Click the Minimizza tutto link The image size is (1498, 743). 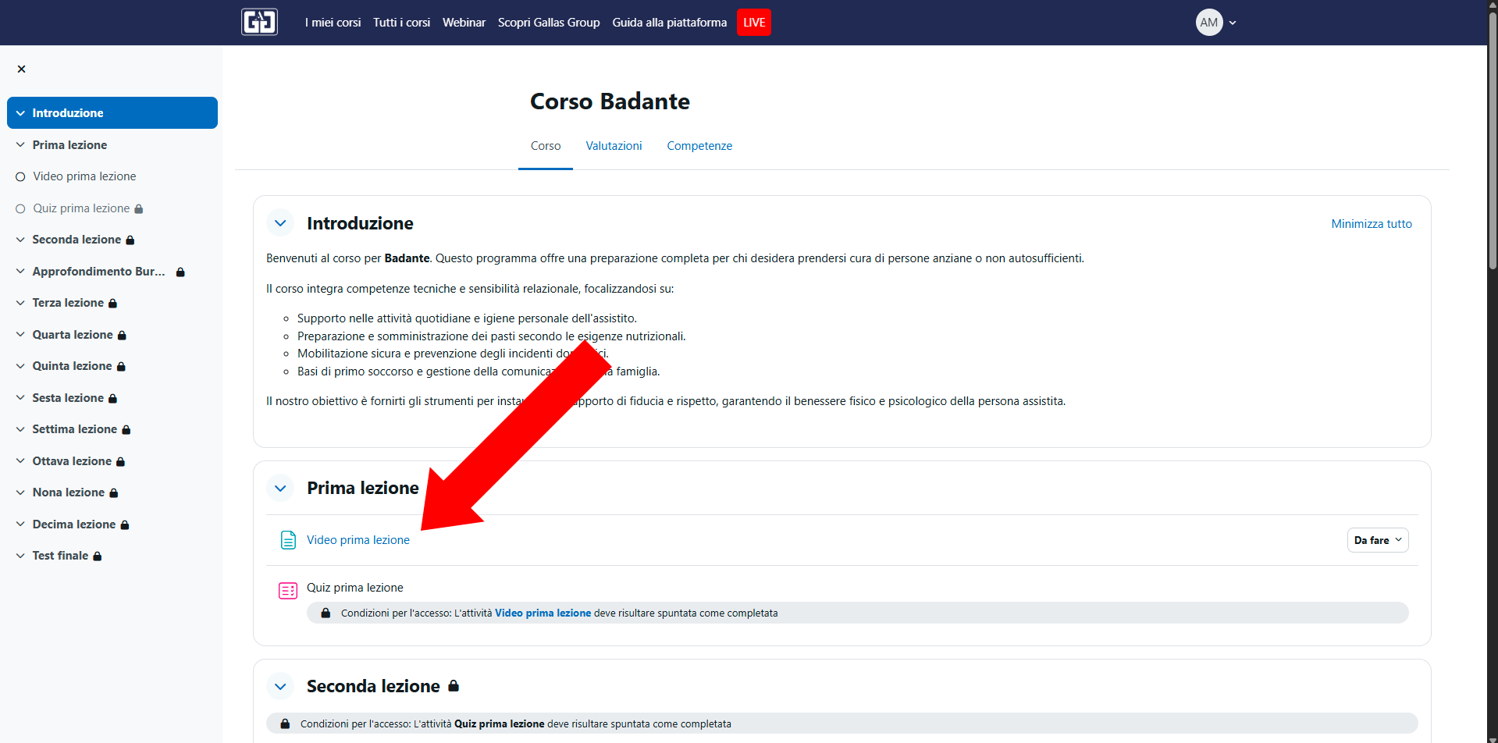[x=1371, y=224]
